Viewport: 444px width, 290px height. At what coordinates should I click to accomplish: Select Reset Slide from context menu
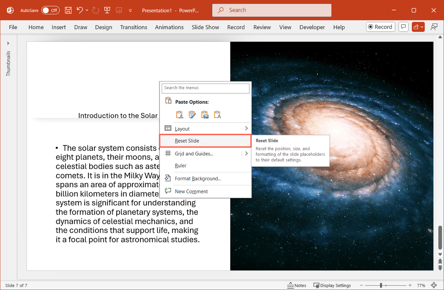[187, 141]
